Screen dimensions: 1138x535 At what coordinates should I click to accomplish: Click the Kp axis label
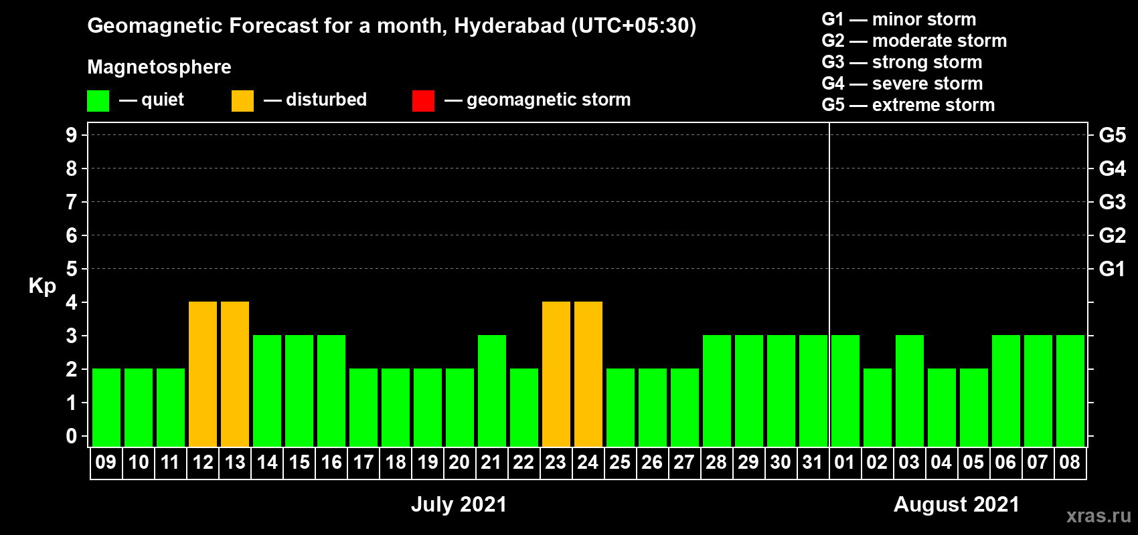(42, 286)
